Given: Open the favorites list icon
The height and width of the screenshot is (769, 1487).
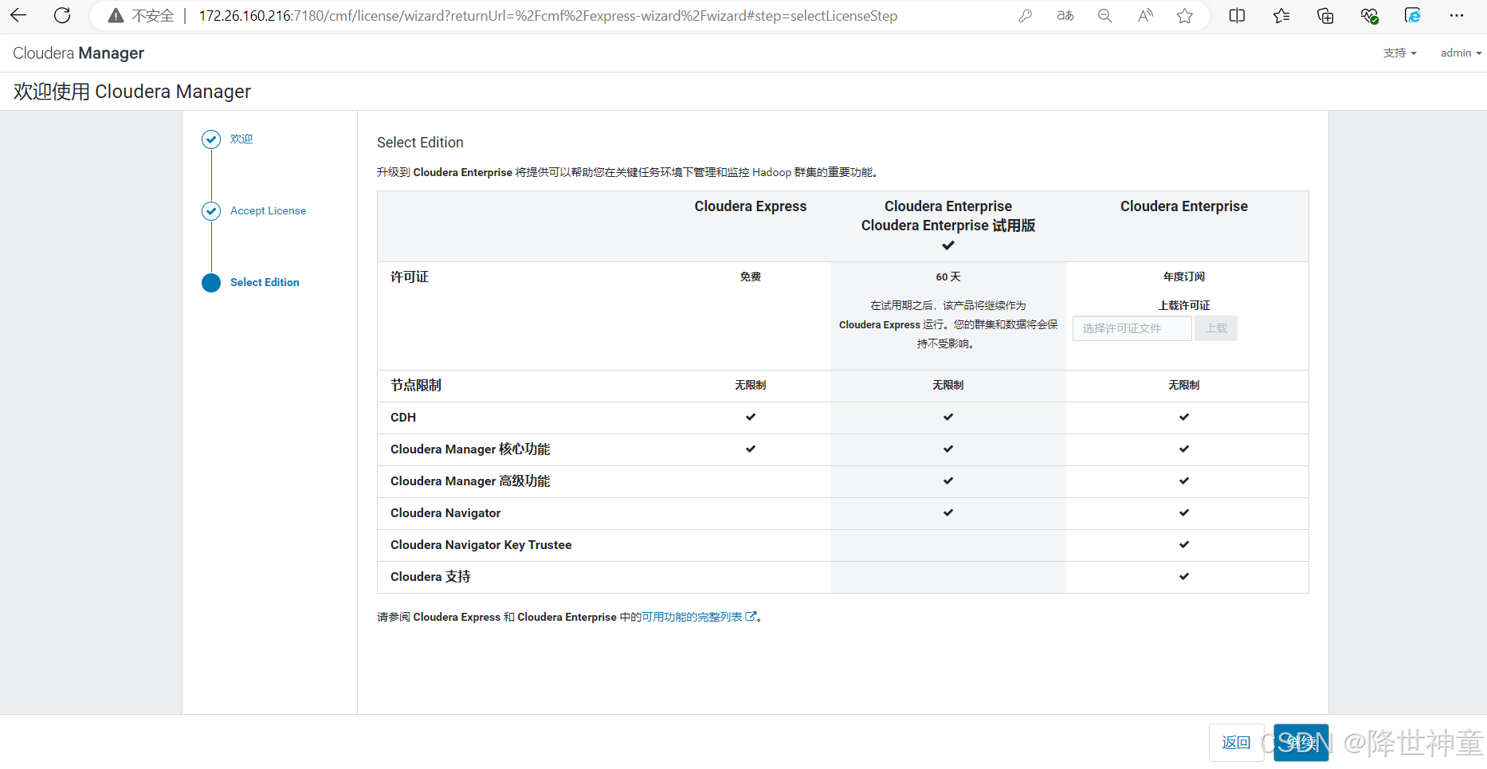Looking at the screenshot, I should (1281, 16).
